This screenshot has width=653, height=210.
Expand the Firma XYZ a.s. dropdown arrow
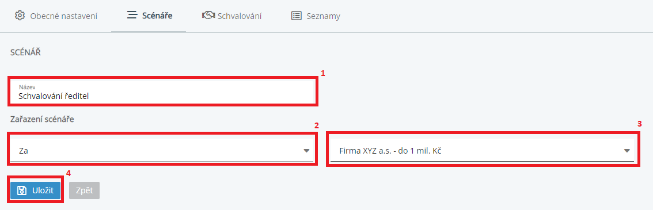click(627, 151)
